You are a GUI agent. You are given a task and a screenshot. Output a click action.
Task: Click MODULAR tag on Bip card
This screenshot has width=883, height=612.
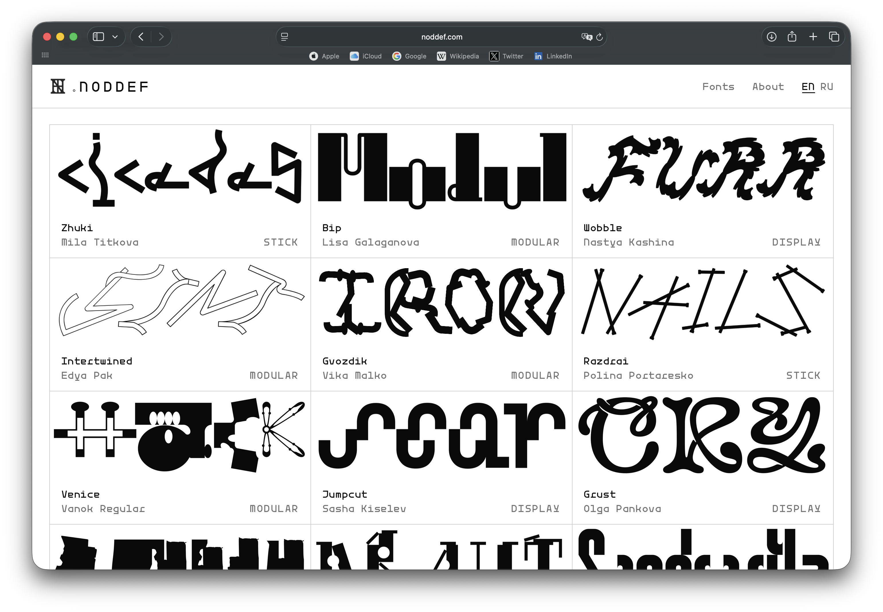535,242
